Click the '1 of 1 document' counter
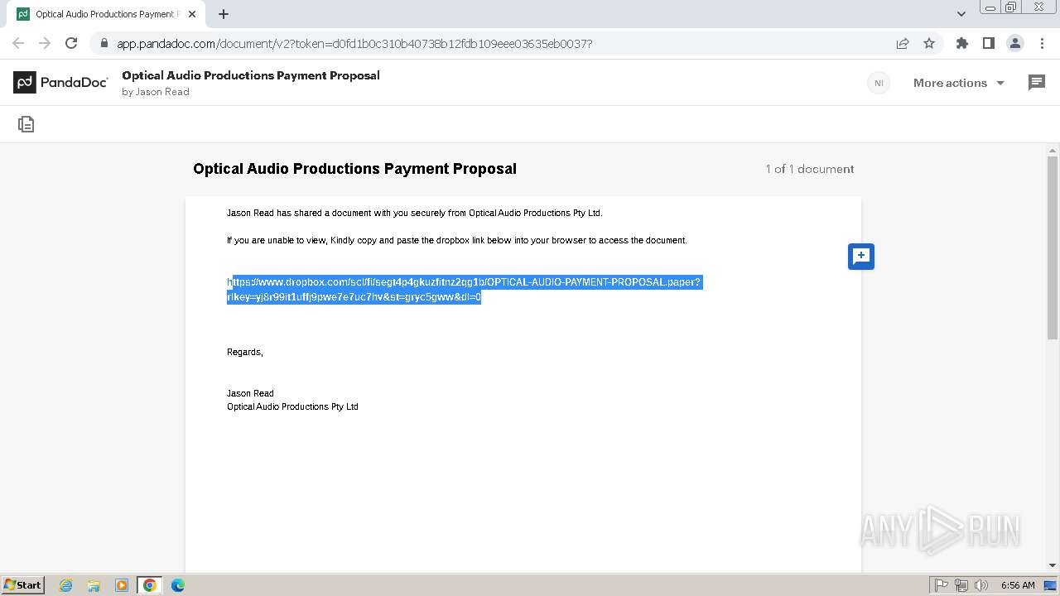The width and height of the screenshot is (1060, 596). point(810,169)
